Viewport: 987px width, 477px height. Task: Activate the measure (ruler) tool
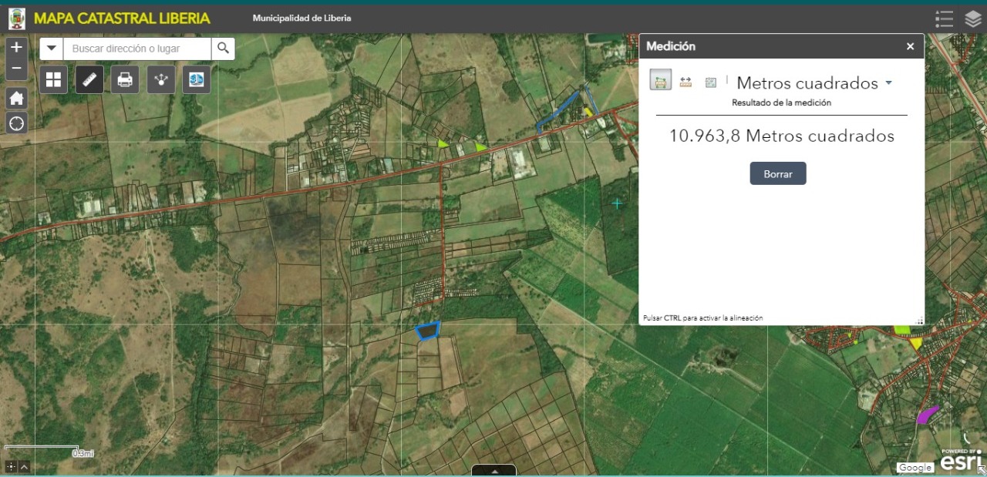click(89, 79)
